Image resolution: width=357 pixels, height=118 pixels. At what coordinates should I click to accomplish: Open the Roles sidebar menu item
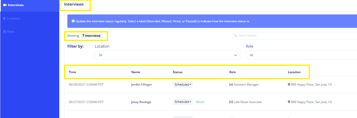tap(11, 32)
